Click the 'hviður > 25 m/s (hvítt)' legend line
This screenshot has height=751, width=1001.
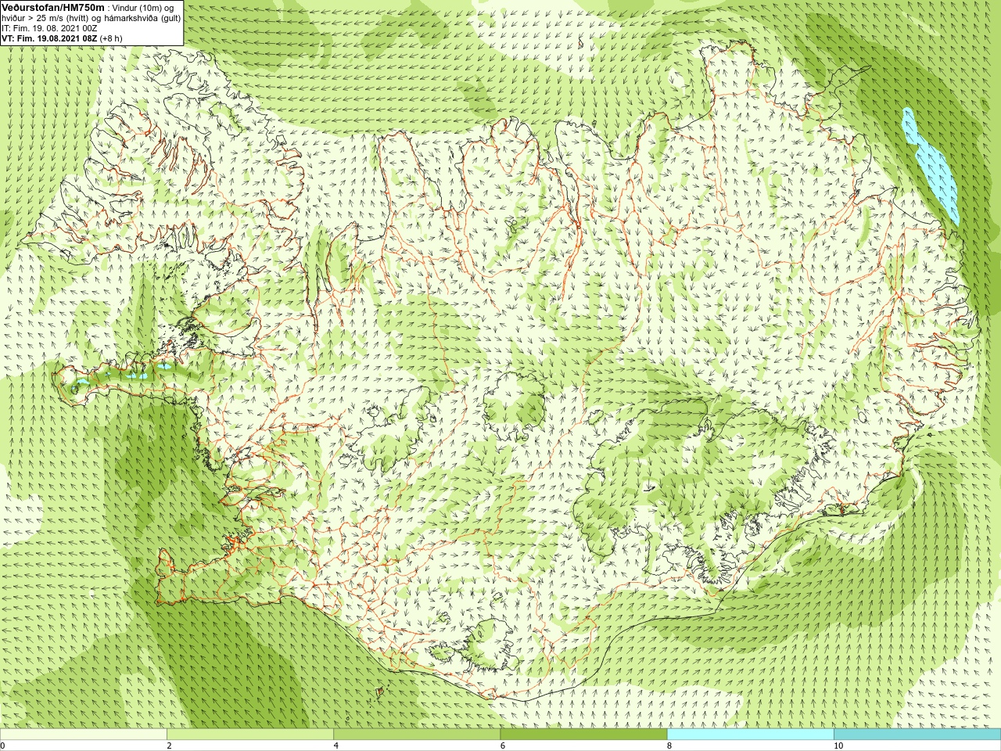[45, 18]
